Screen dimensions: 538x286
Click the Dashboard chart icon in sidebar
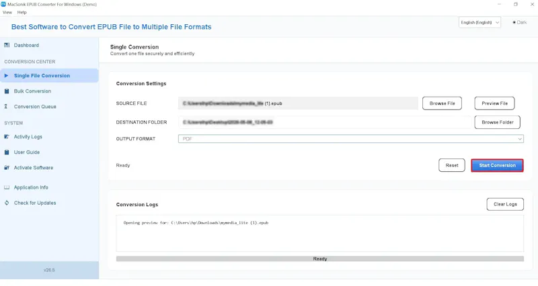[x=7, y=45]
